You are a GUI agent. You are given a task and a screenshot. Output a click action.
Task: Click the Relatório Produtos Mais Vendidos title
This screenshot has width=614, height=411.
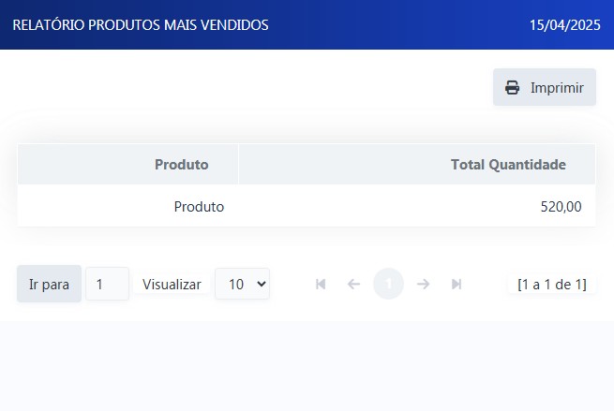pyautogui.click(x=141, y=25)
